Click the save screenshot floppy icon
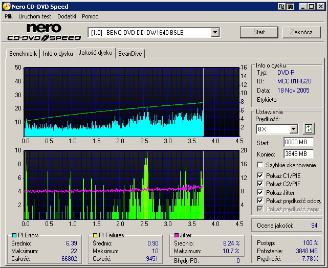The image size is (328, 268). point(290,7)
